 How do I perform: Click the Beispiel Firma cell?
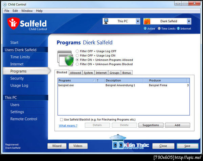point(158,85)
